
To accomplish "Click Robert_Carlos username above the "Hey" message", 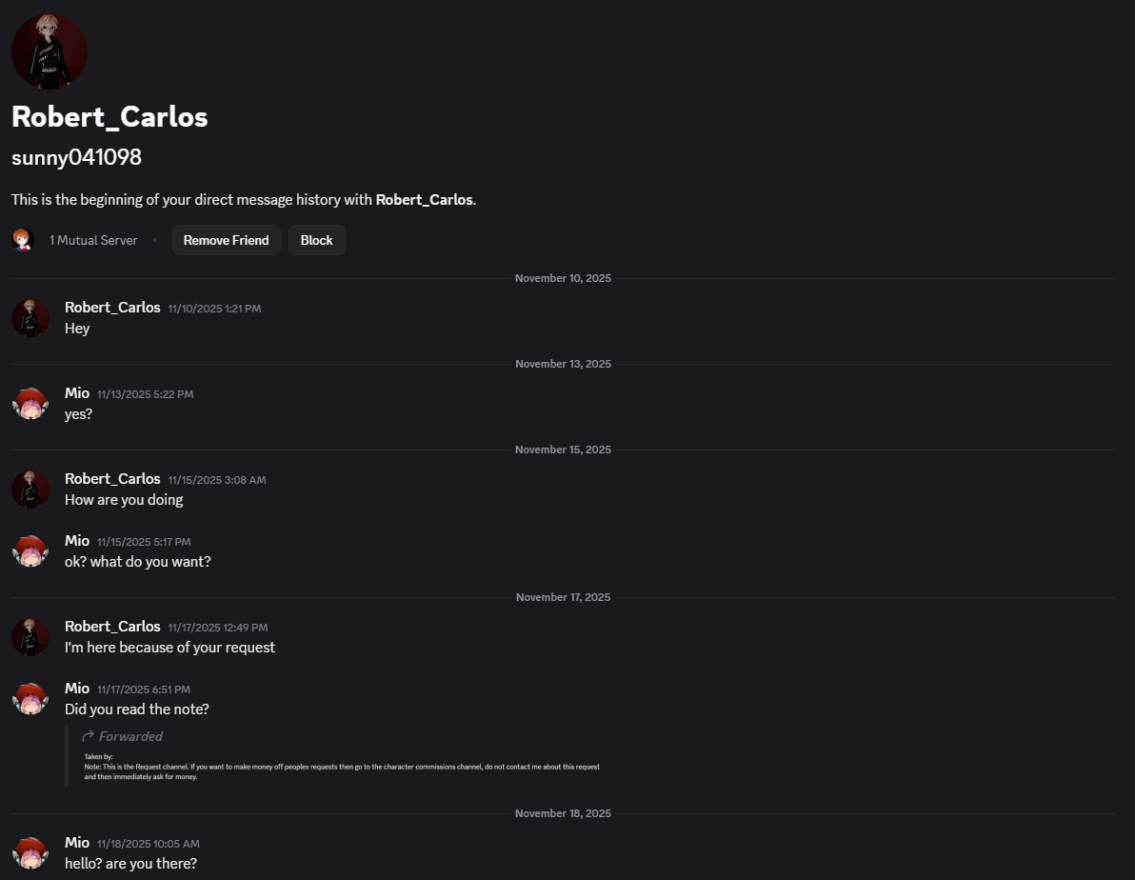I will pos(112,308).
